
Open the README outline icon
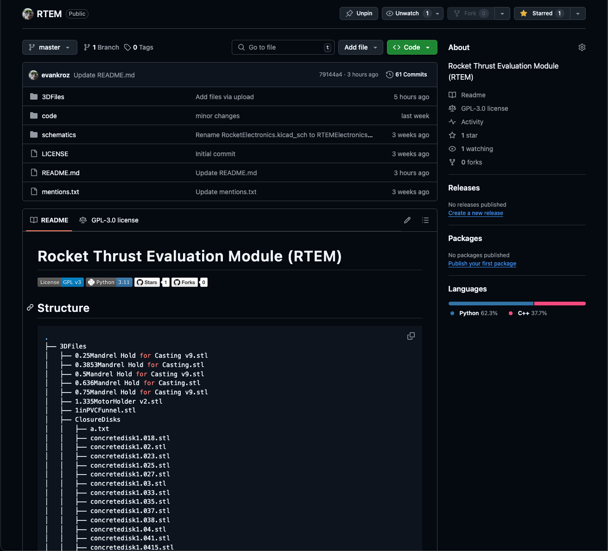click(x=425, y=220)
